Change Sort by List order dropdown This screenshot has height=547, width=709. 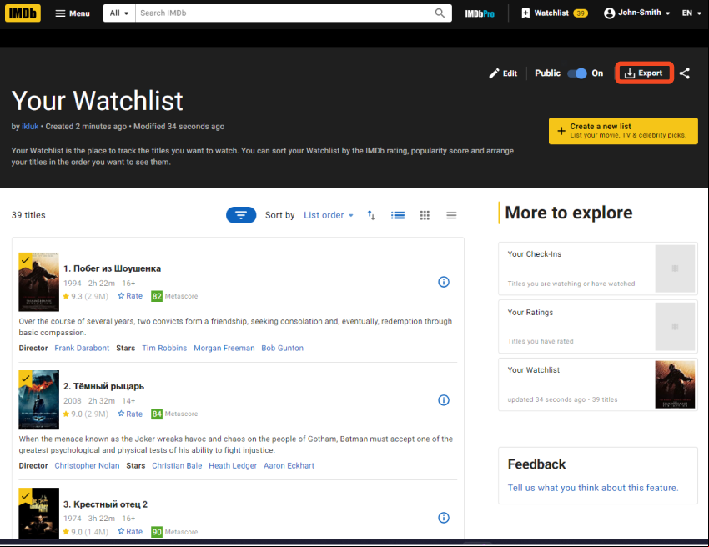[x=329, y=215]
